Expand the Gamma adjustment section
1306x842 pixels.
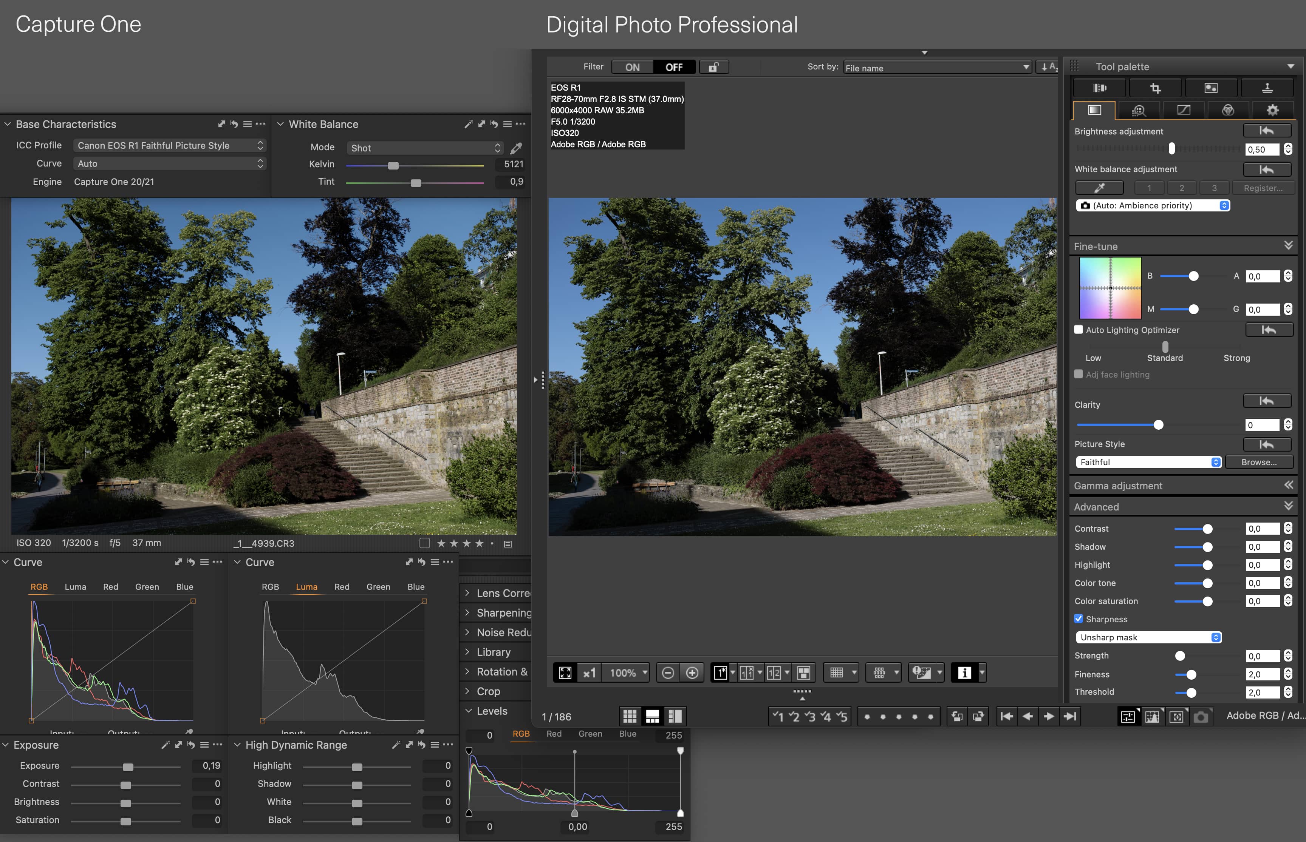tap(1289, 485)
